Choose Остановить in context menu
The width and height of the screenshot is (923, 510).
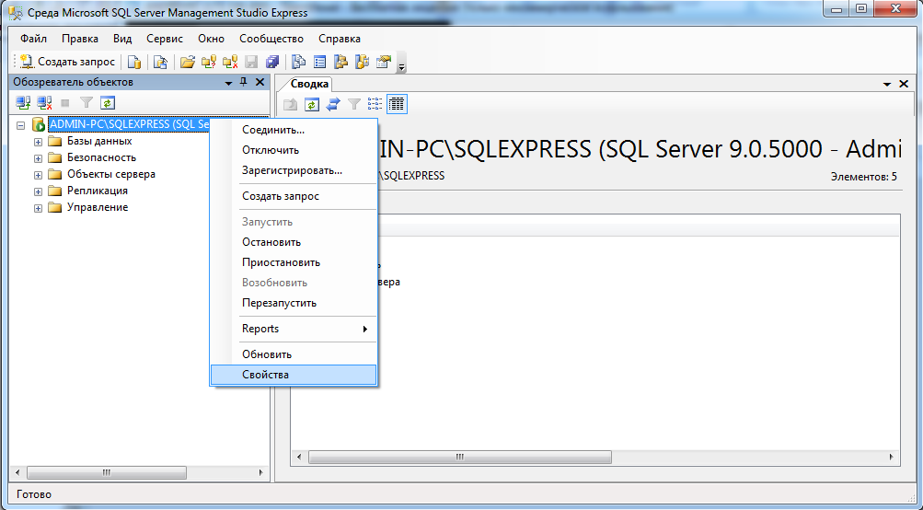[x=294, y=242]
